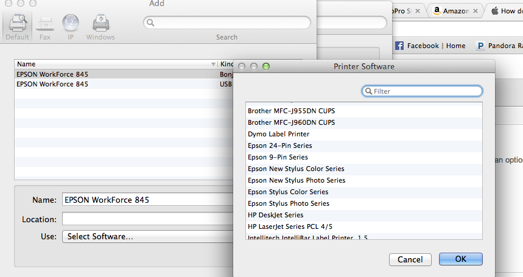Select Epson Stylus Color Series

pos(364,192)
